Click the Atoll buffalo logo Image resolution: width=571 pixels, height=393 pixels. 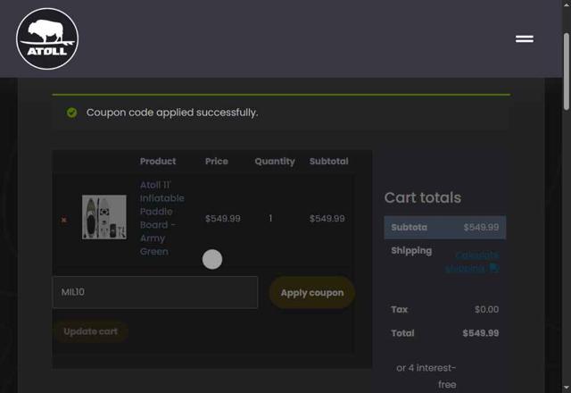click(47, 38)
